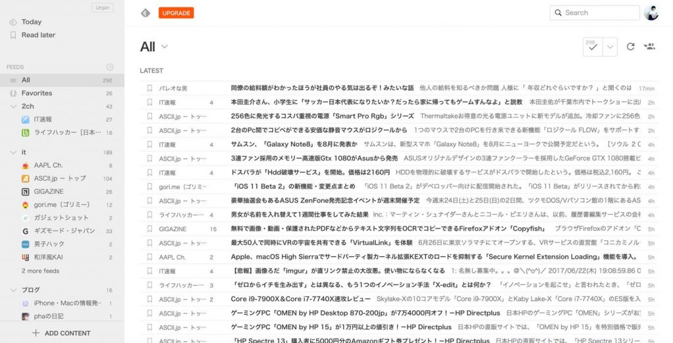Click the LATEST section heading
The image size is (673, 343).
[152, 71]
